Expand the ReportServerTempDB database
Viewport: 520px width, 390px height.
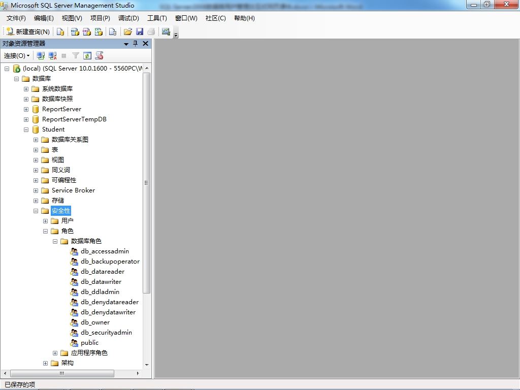coord(26,119)
